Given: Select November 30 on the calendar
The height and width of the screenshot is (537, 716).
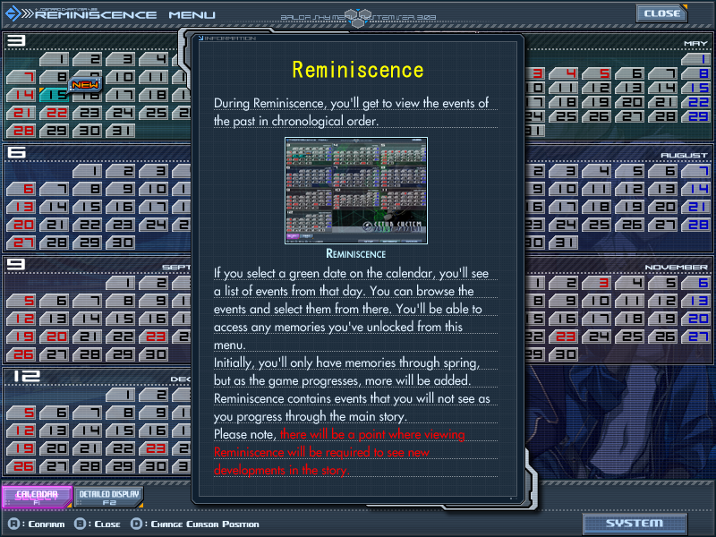Looking at the screenshot, I should click(563, 354).
